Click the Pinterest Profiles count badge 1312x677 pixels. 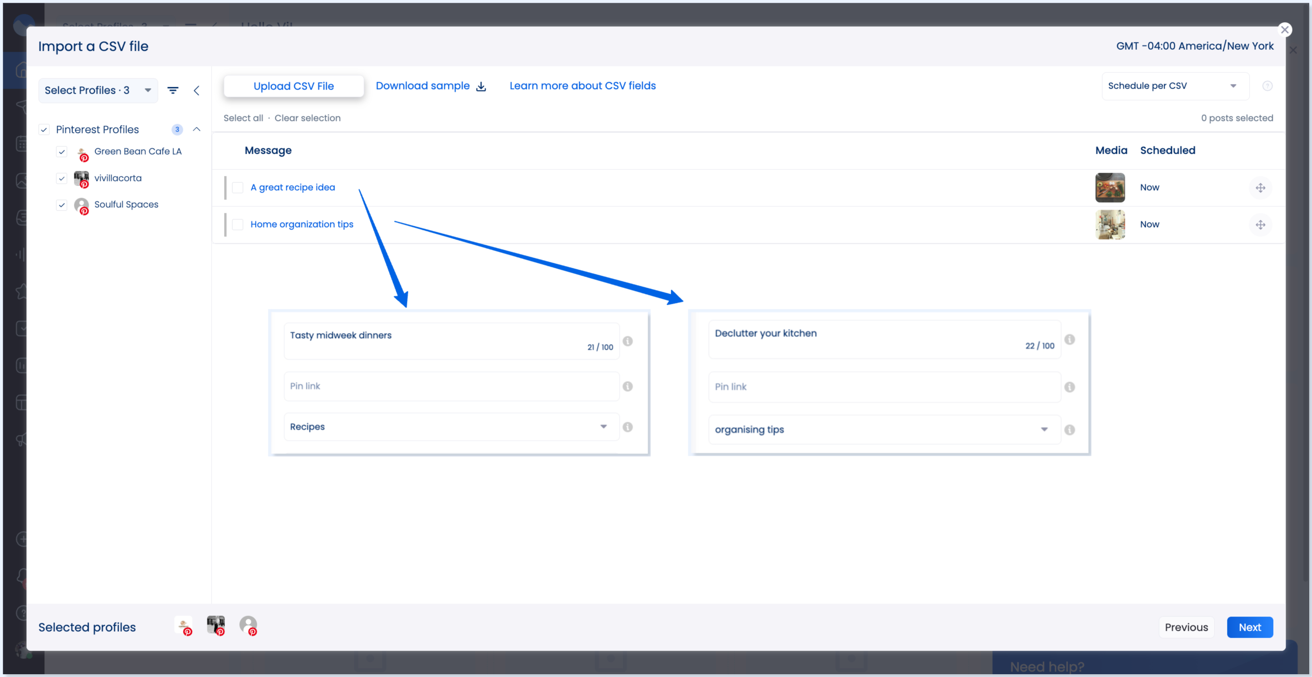point(177,130)
